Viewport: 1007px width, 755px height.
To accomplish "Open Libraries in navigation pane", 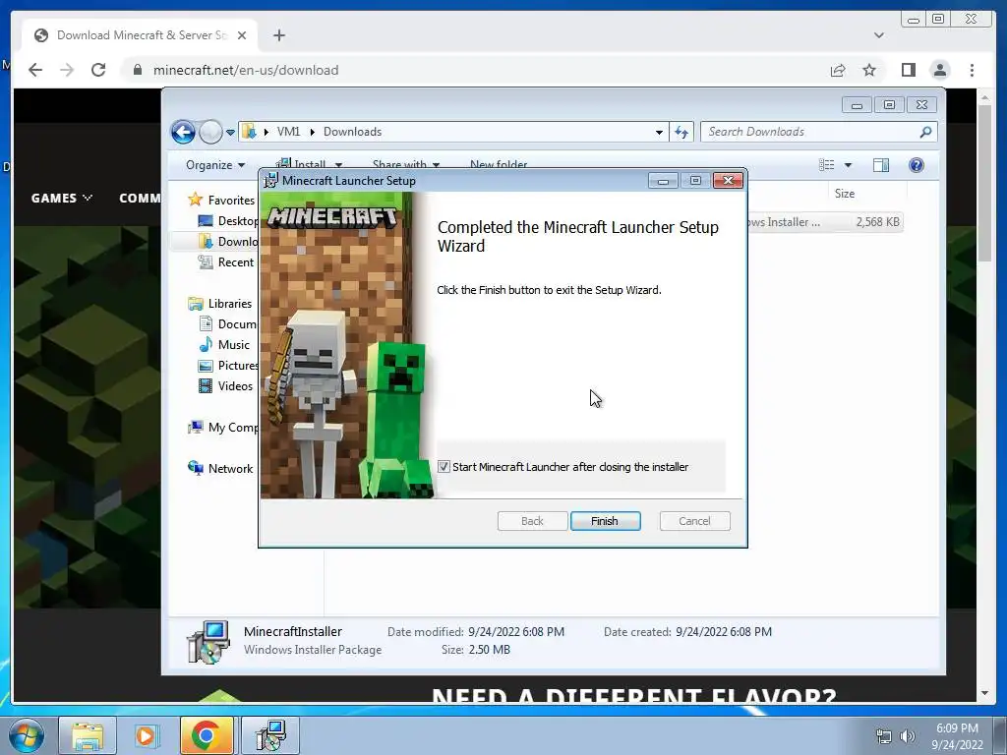I will click(219, 304).
